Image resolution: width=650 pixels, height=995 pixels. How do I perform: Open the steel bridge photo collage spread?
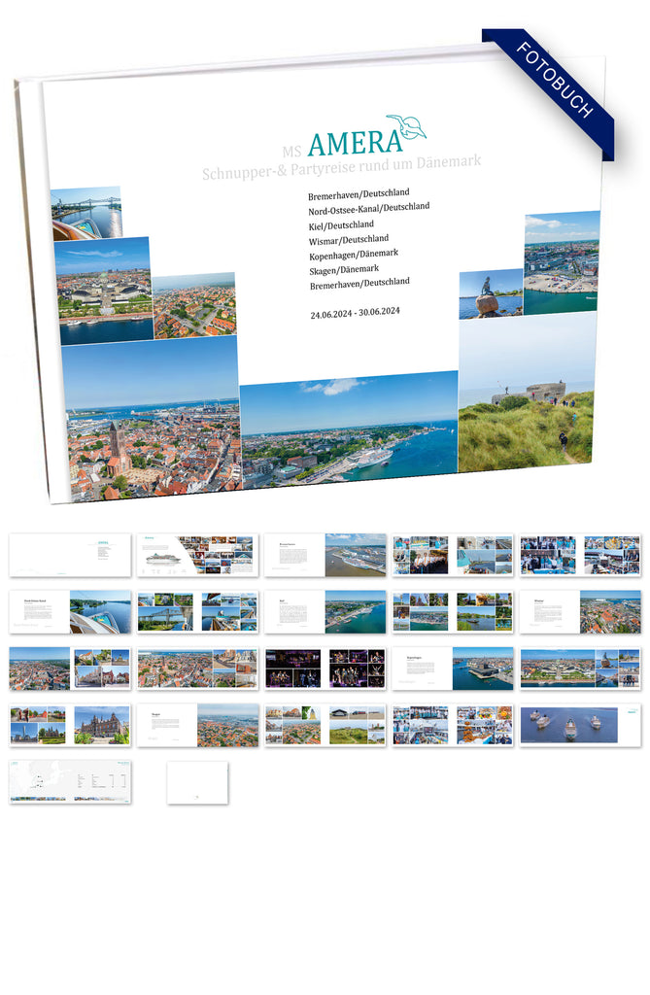click(x=198, y=612)
